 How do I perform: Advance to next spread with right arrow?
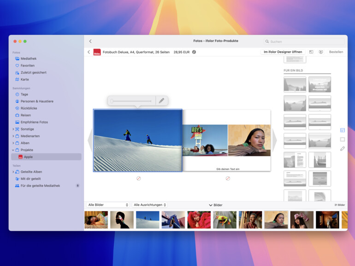(274, 140)
